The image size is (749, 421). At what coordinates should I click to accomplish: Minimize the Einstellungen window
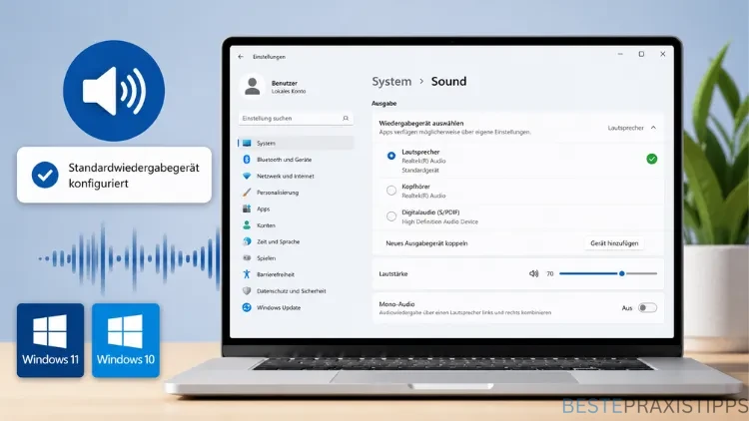coord(620,54)
